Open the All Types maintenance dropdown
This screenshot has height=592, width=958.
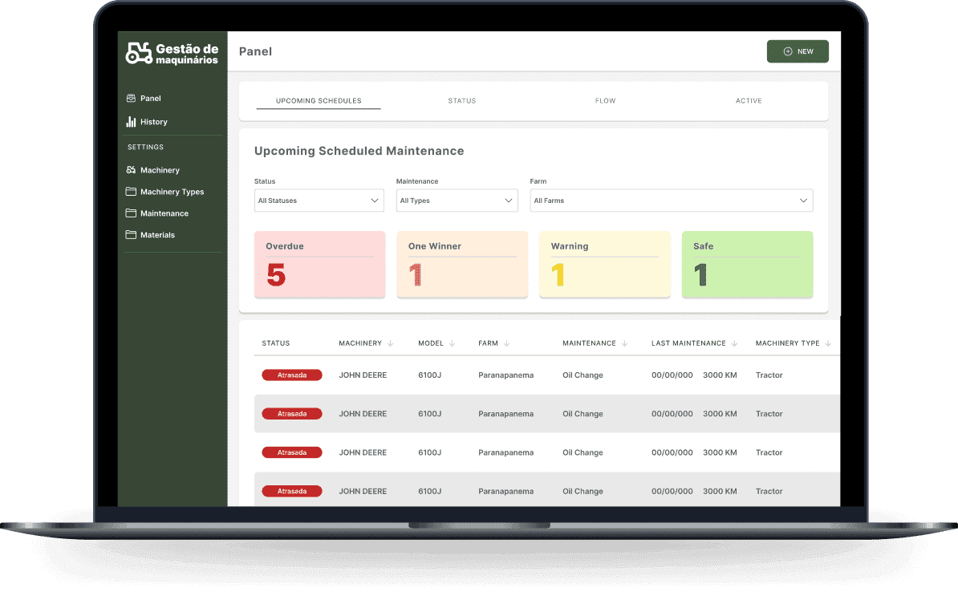point(457,201)
